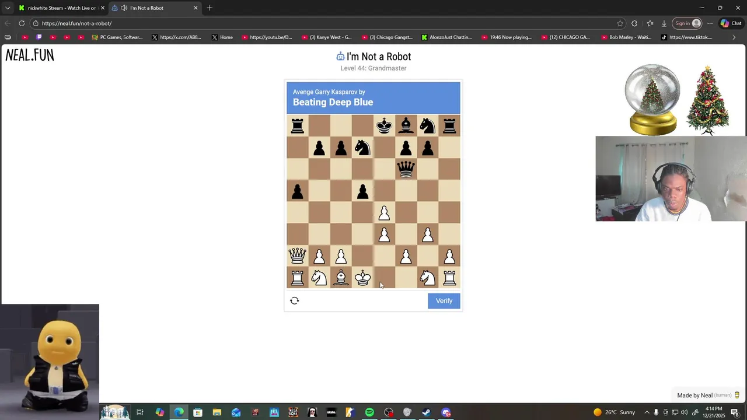The height and width of the screenshot is (420, 747).
Task: Click the Christmas tree decoration
Action: tap(708, 100)
